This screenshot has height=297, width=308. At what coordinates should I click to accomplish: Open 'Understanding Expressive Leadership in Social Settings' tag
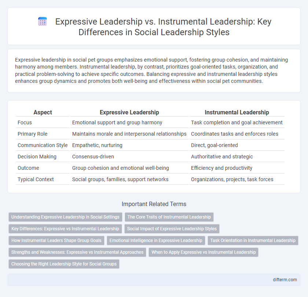coord(65,217)
